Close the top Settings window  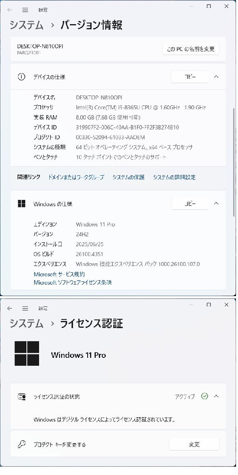click(226, 6)
